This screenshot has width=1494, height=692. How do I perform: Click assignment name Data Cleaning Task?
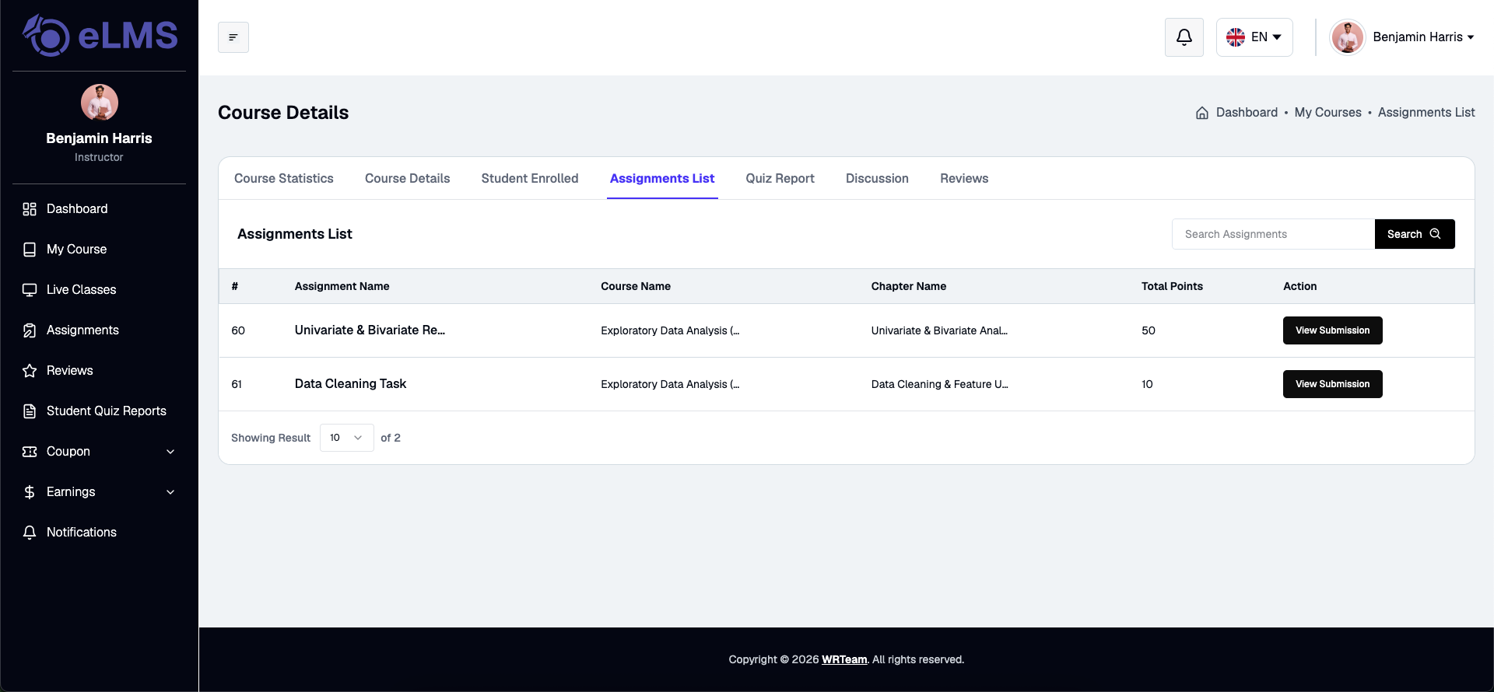coord(350,384)
